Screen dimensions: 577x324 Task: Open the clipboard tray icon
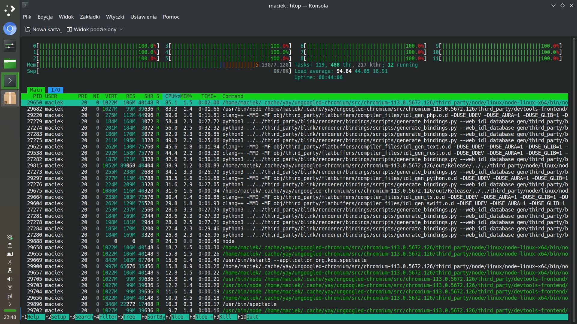10,245
